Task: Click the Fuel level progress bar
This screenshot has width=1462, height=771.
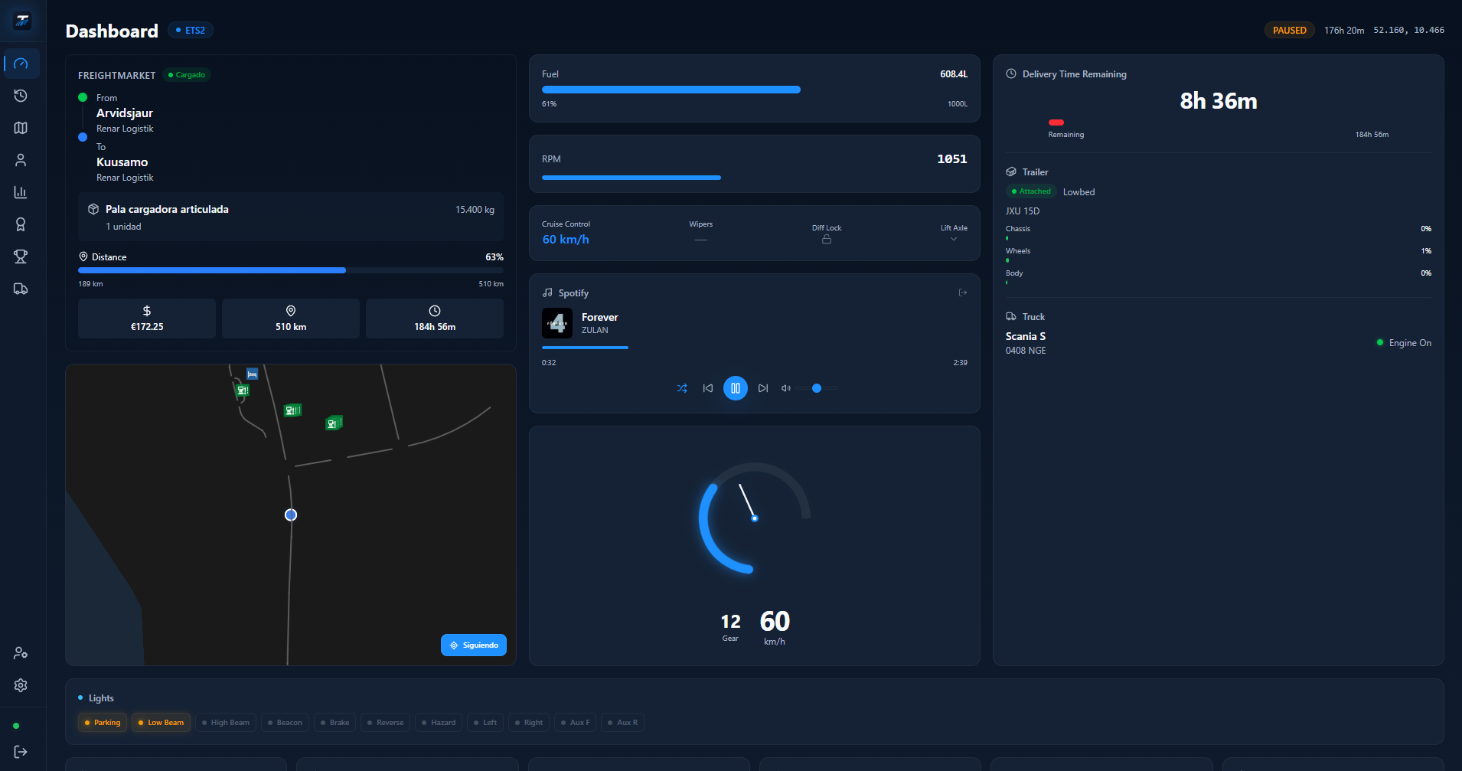Action: (x=755, y=90)
